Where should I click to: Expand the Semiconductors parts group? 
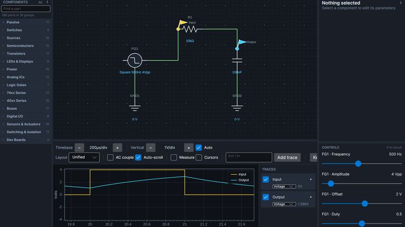[x=26, y=46]
